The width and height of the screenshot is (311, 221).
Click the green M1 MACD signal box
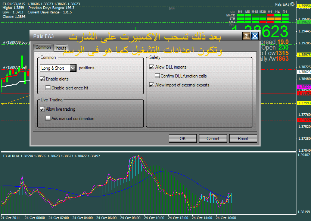tap(240, 15)
